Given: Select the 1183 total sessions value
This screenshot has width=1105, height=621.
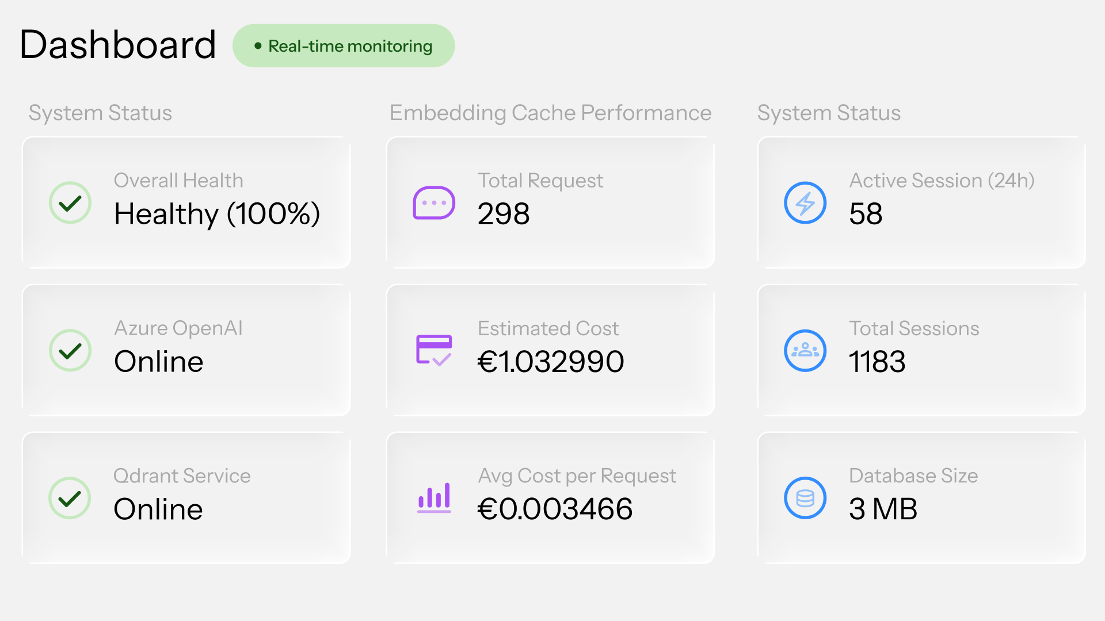Looking at the screenshot, I should click(877, 362).
